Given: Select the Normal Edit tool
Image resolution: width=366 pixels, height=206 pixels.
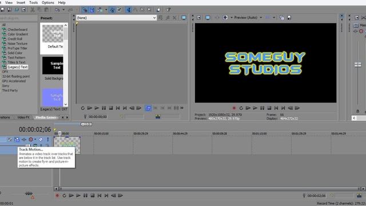Looking at the screenshot, I should [128, 10].
